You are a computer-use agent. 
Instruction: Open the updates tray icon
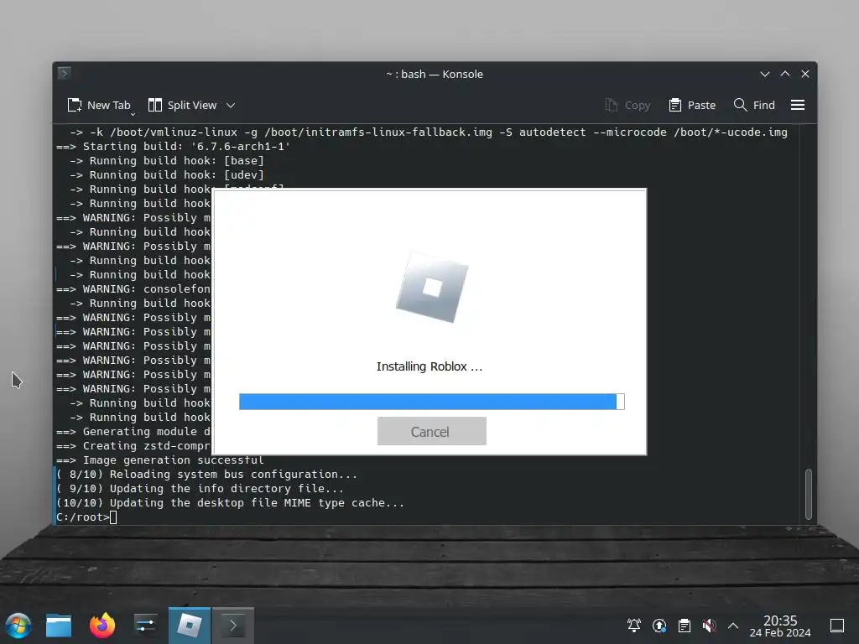tap(659, 626)
